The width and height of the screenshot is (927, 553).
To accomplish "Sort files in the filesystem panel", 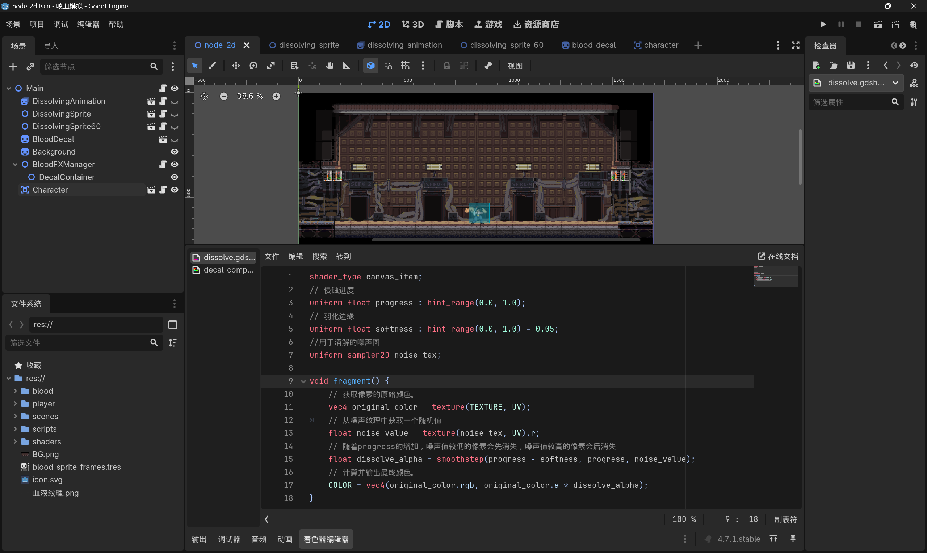I will (x=173, y=342).
